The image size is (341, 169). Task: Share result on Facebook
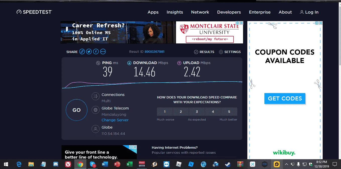tap(96, 52)
